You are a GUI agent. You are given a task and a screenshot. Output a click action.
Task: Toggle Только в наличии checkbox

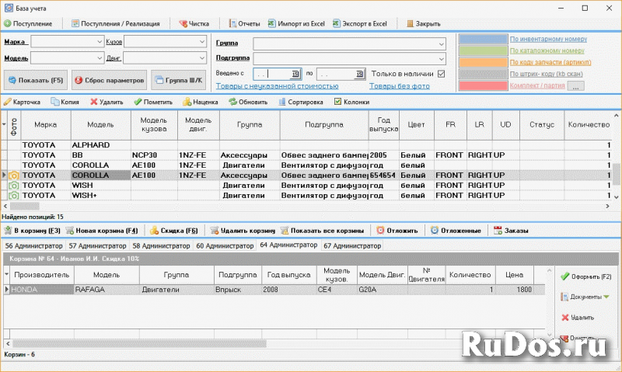pos(442,74)
